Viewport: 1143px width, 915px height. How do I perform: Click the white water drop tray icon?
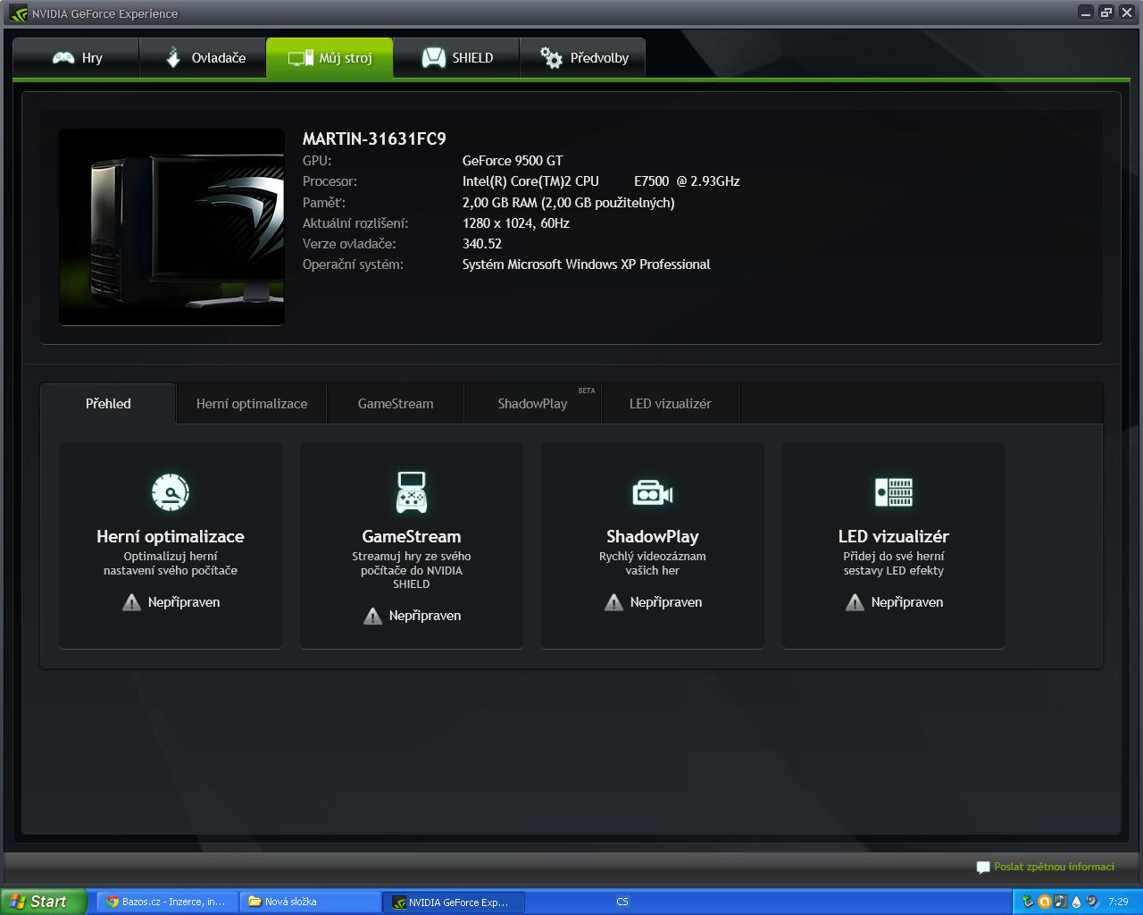tap(1076, 902)
